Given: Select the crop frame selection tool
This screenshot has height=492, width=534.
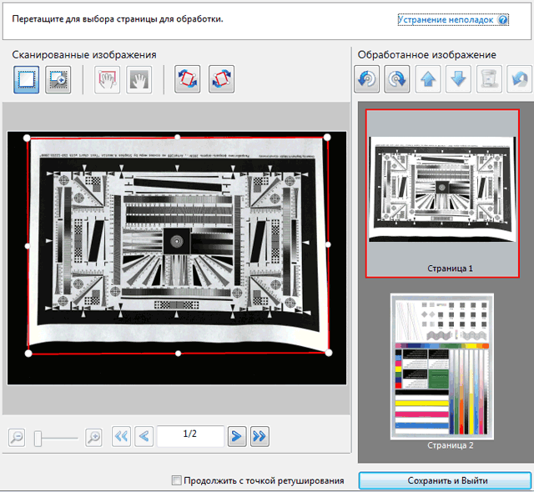Looking at the screenshot, I should click(26, 80).
